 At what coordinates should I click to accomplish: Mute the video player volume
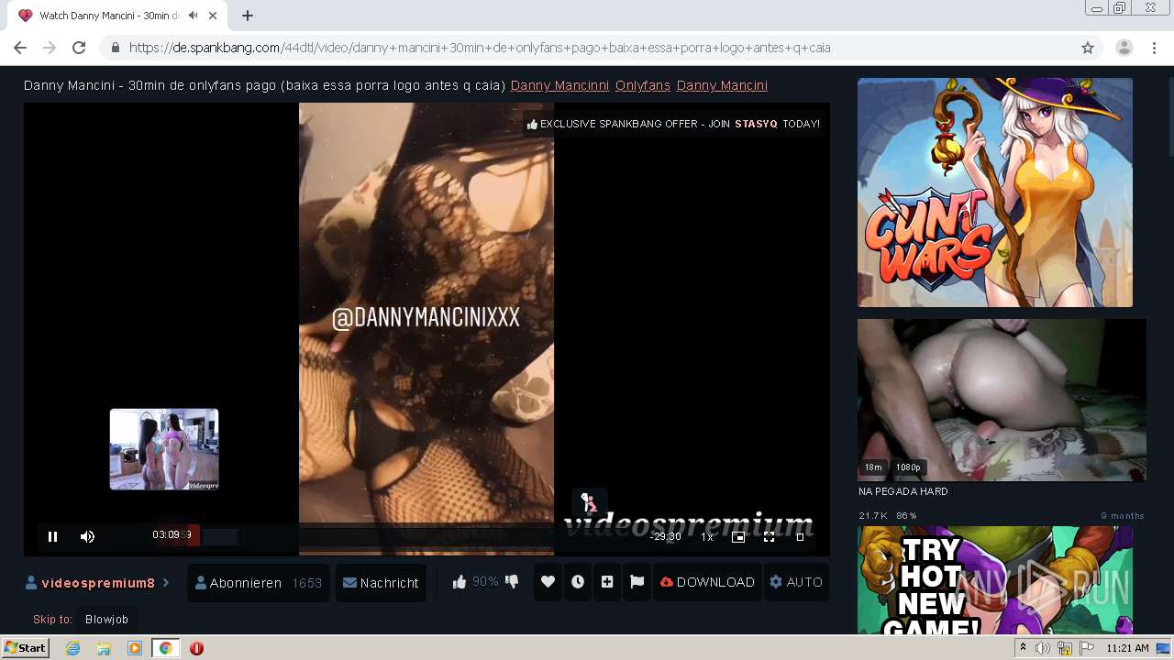point(87,537)
